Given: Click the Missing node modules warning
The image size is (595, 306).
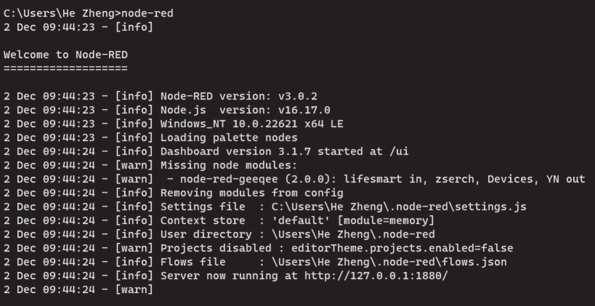Looking at the screenshot, I should [x=229, y=165].
